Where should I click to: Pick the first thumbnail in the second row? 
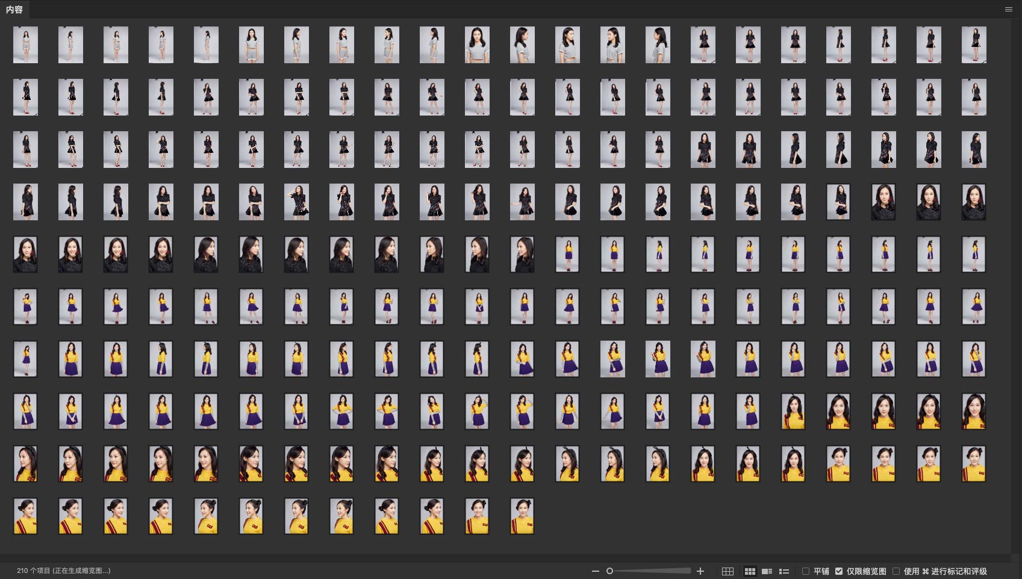pyautogui.click(x=25, y=97)
